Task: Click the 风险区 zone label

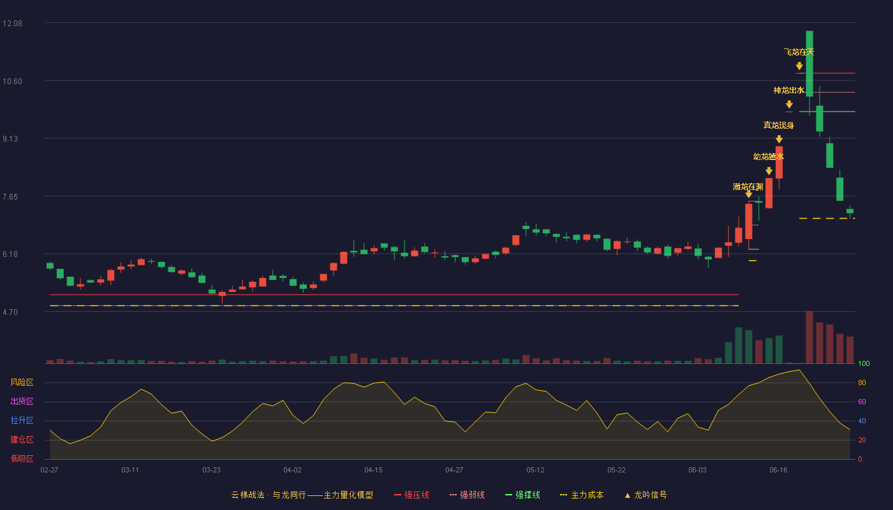Action: click(x=22, y=382)
